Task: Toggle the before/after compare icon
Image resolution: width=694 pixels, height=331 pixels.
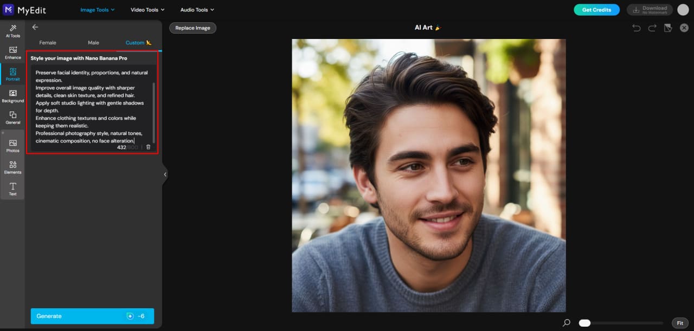Action: pos(668,28)
